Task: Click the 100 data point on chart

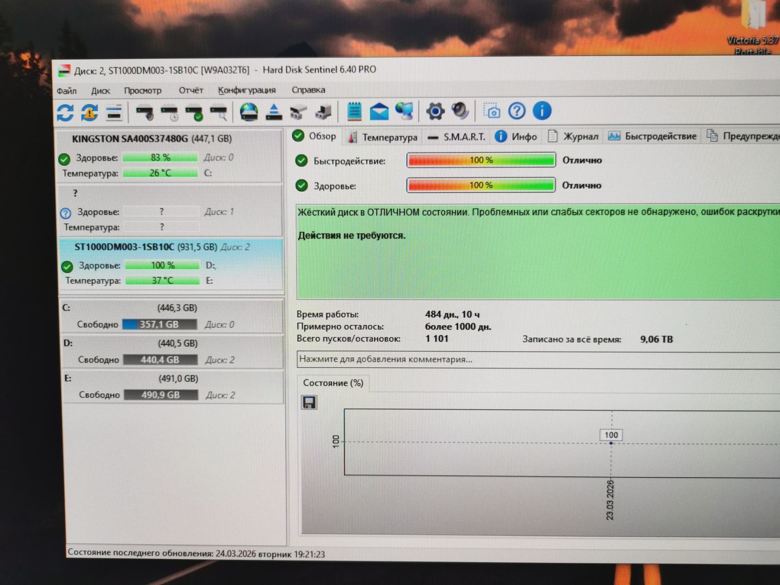Action: 611,443
